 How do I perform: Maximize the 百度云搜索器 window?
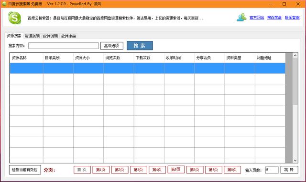coord(284,4)
